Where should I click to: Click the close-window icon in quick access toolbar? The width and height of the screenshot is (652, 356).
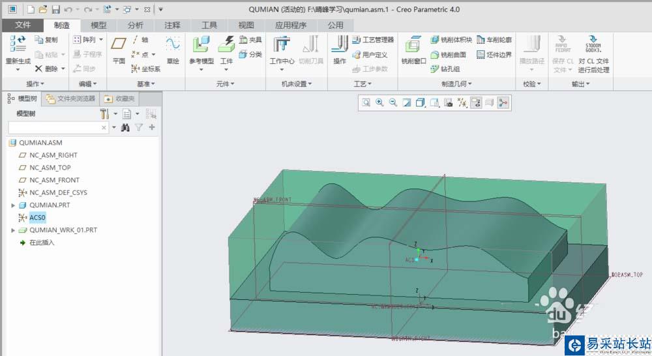tap(147, 9)
